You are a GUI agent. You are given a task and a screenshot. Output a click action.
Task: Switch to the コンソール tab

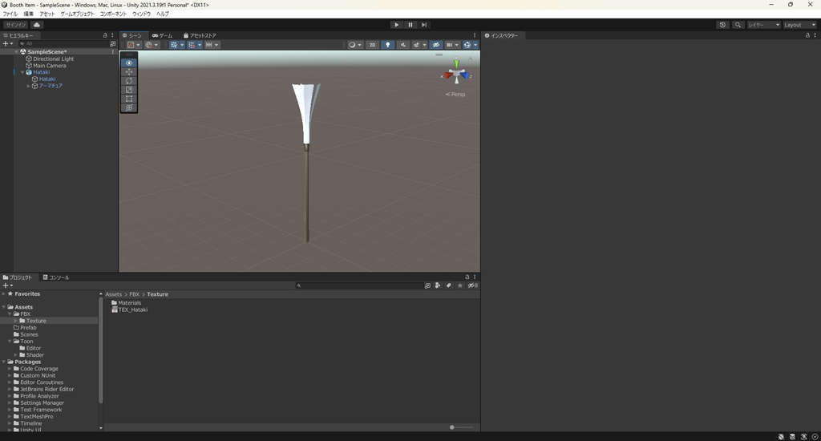56,277
